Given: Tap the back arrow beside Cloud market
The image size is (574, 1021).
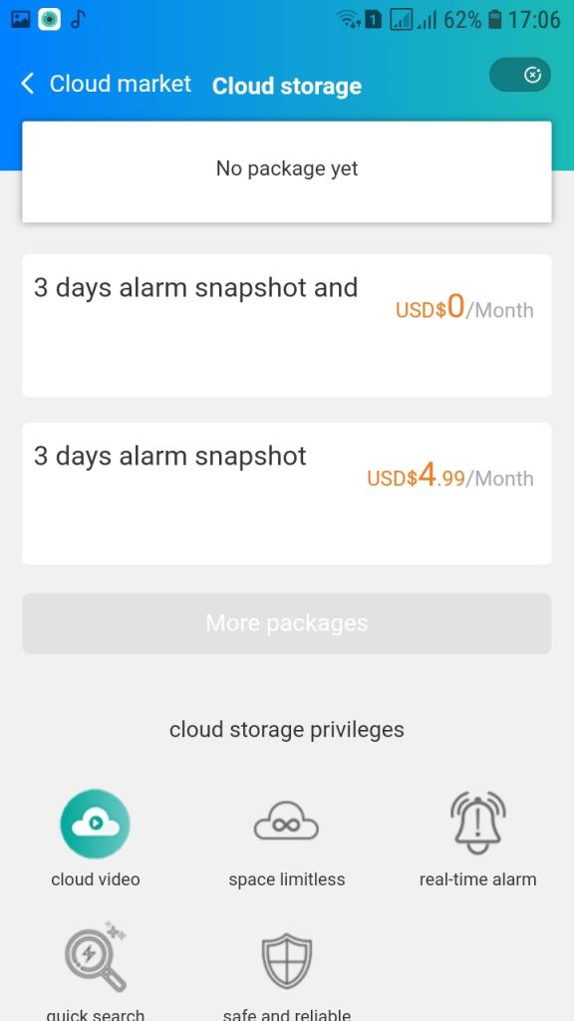Looking at the screenshot, I should (27, 84).
